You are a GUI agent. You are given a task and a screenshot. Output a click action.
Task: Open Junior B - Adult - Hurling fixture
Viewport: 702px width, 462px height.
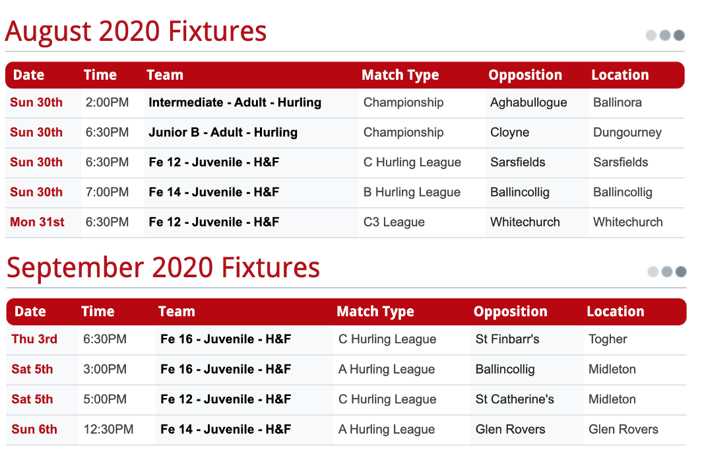click(x=223, y=133)
